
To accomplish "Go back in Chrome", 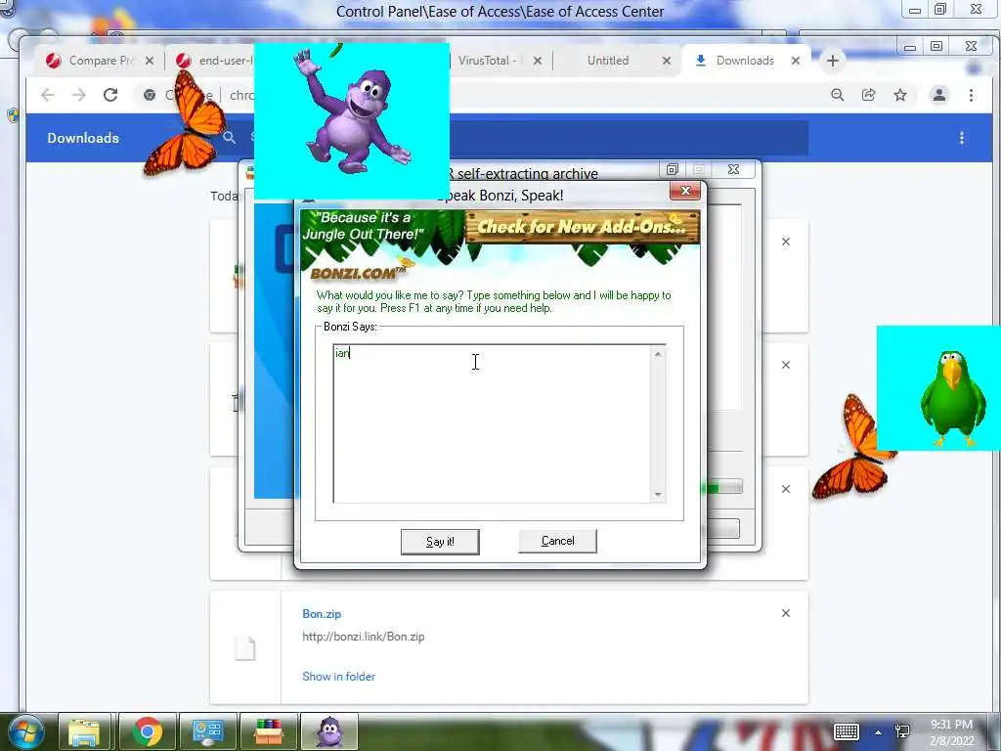I will pyautogui.click(x=48, y=95).
